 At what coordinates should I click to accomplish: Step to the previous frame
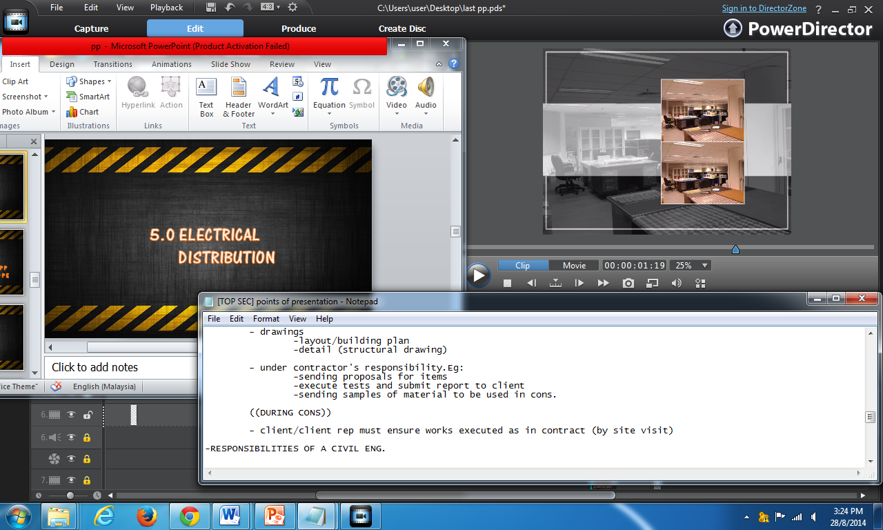pos(531,283)
